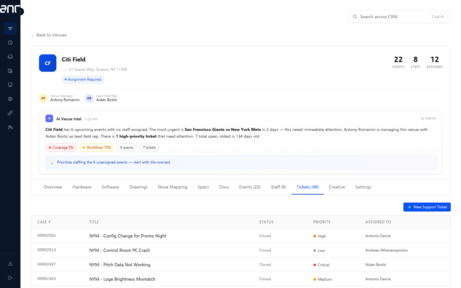
Task: Click the 12 Assigned counter
Action: (x=435, y=62)
